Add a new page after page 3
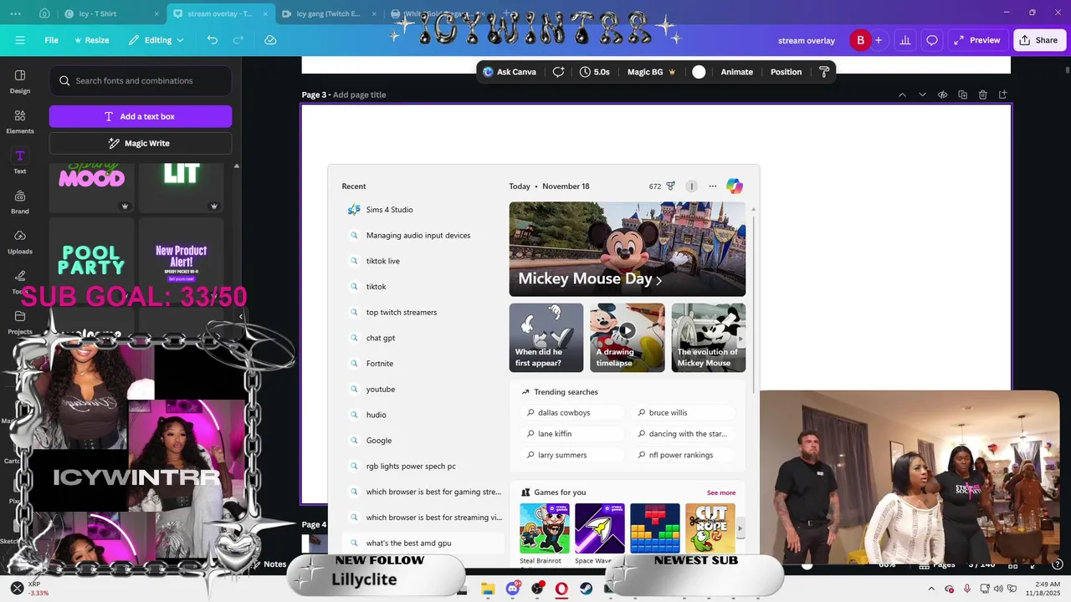The height and width of the screenshot is (602, 1071). [1002, 95]
